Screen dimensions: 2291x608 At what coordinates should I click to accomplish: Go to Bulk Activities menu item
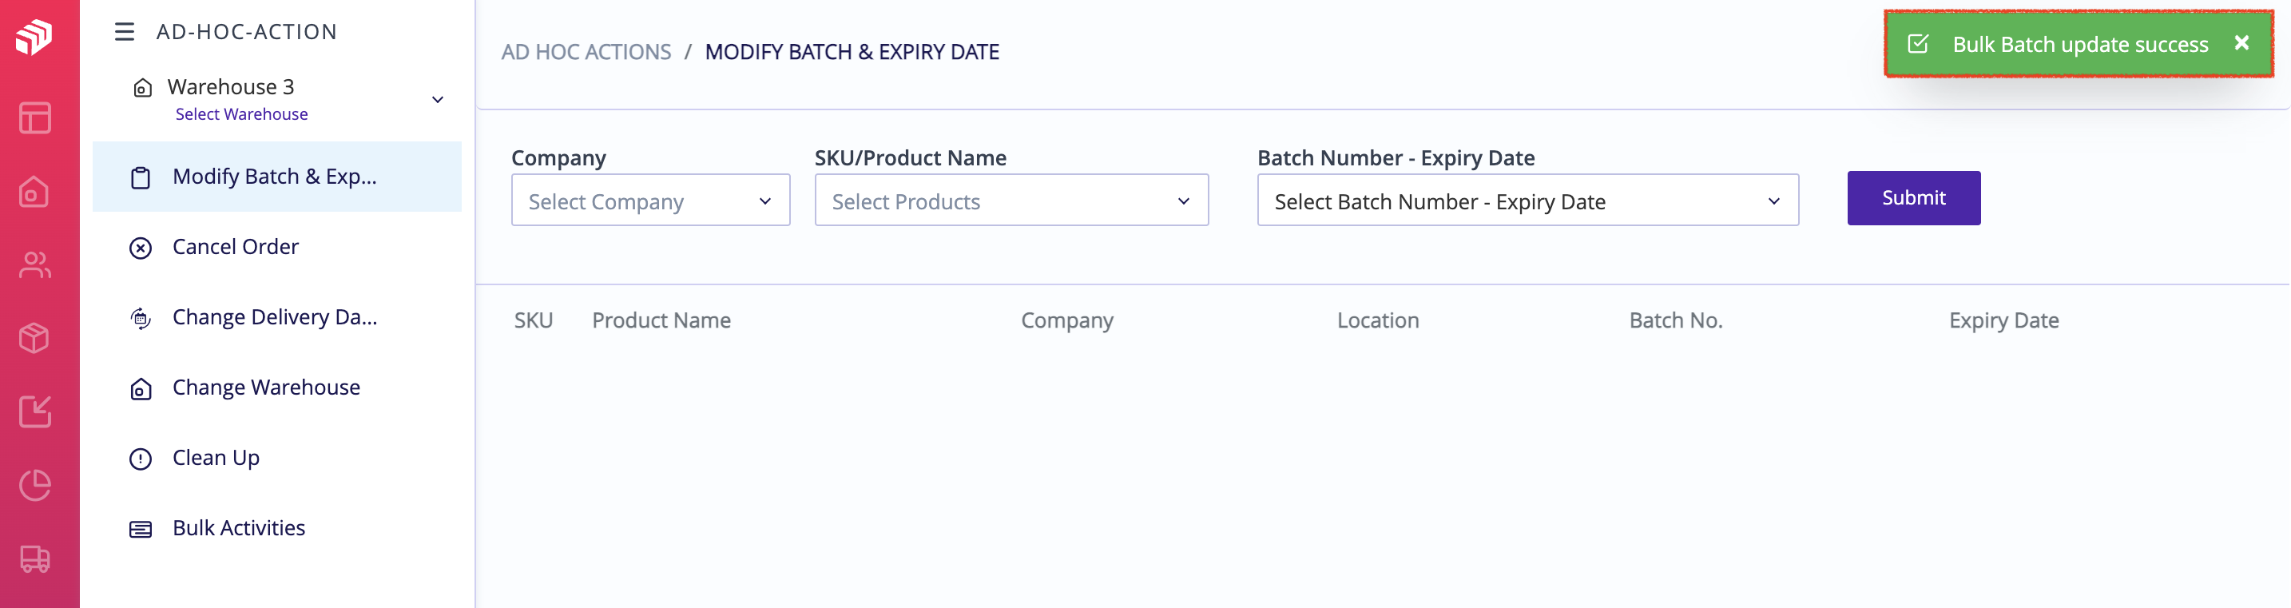(238, 528)
